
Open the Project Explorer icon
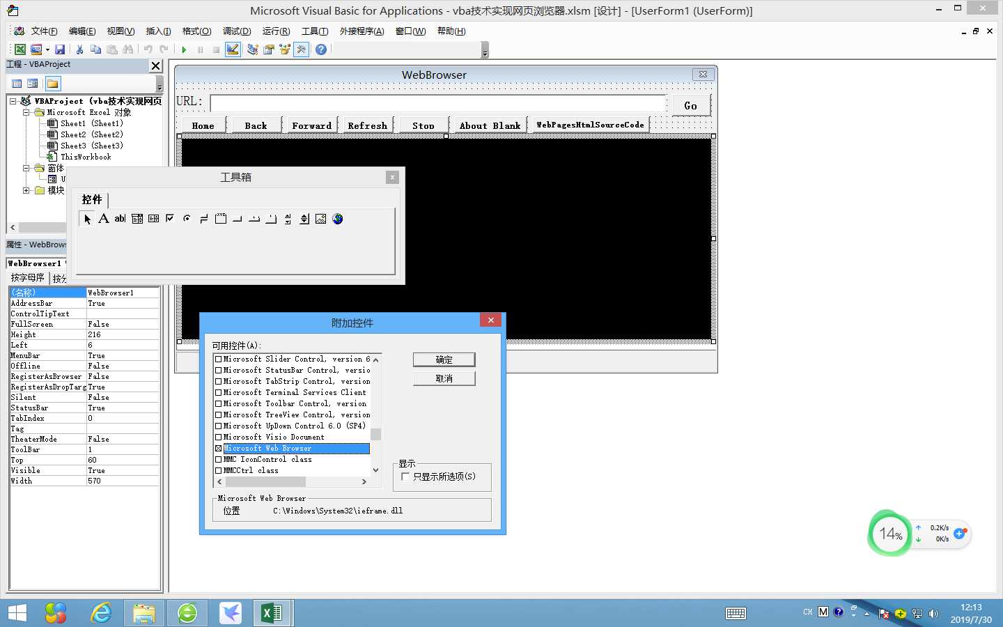pos(252,49)
